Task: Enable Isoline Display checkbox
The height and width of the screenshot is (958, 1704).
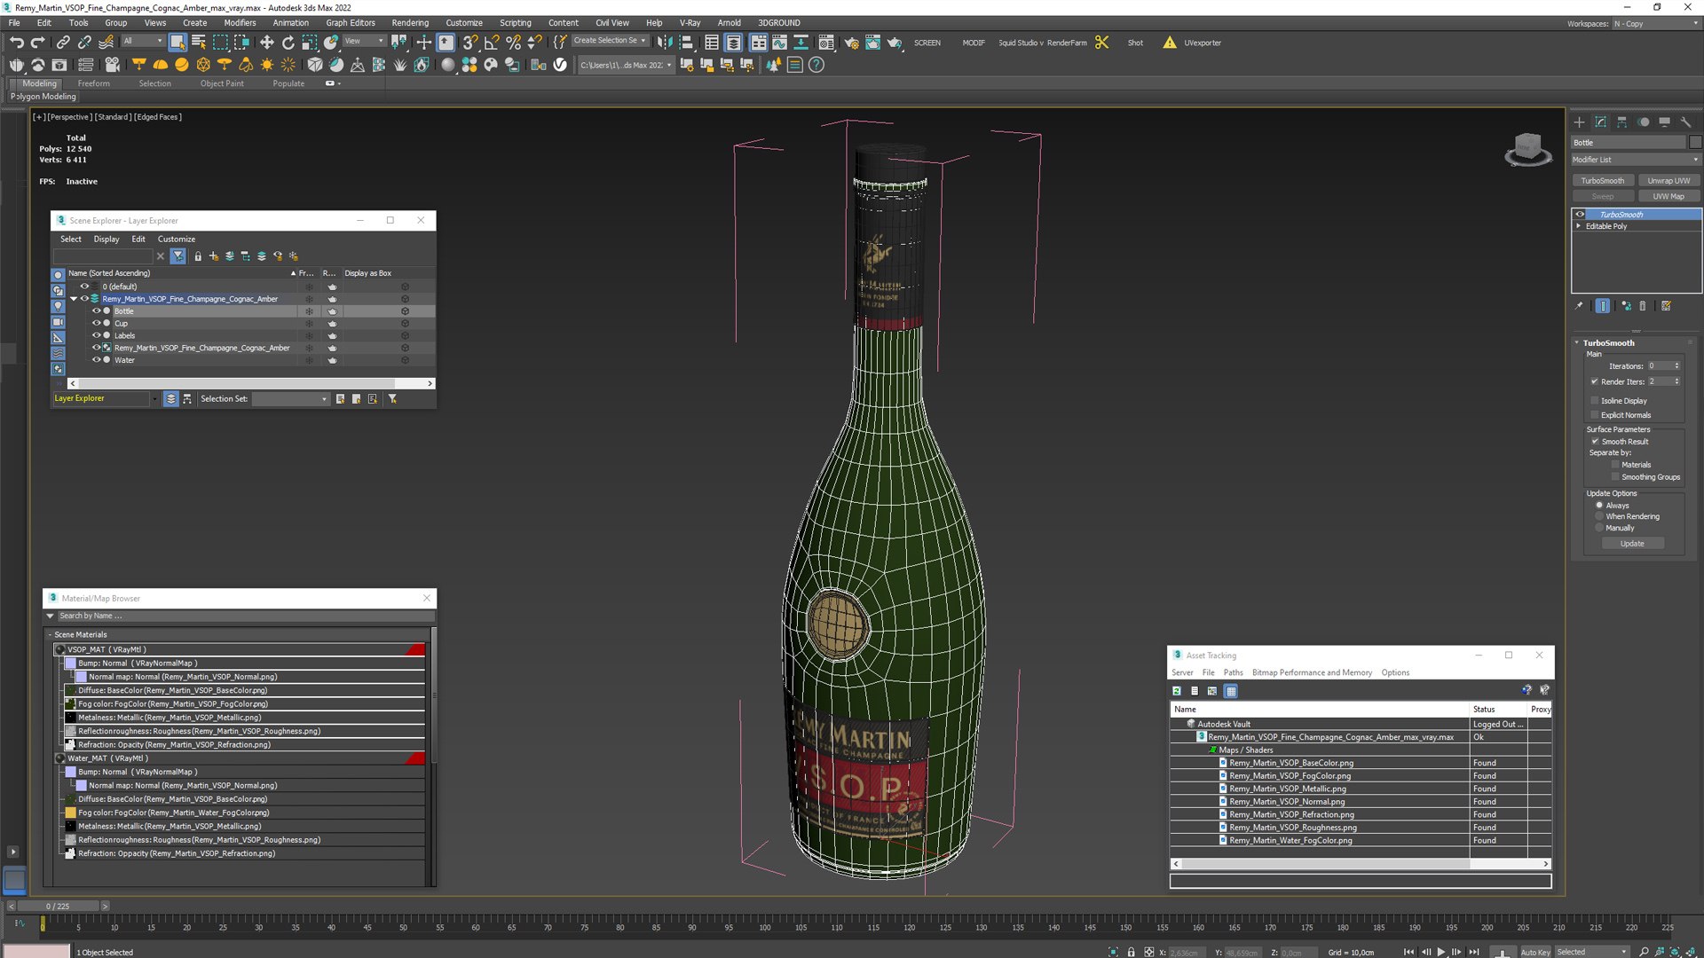Action: click(1595, 401)
